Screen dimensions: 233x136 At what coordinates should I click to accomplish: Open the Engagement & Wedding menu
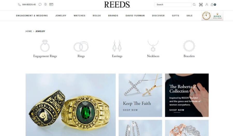coord(32,15)
